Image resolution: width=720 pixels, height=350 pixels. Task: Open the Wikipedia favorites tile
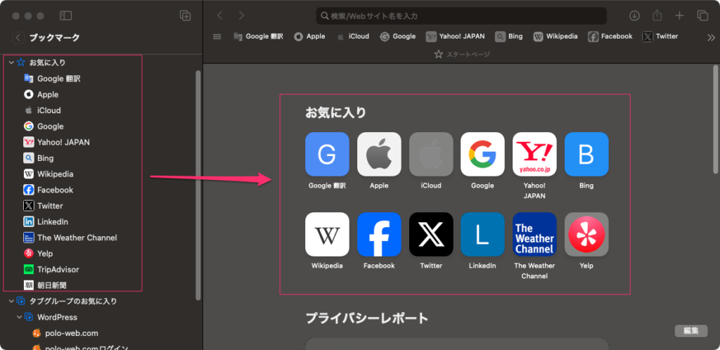point(327,234)
